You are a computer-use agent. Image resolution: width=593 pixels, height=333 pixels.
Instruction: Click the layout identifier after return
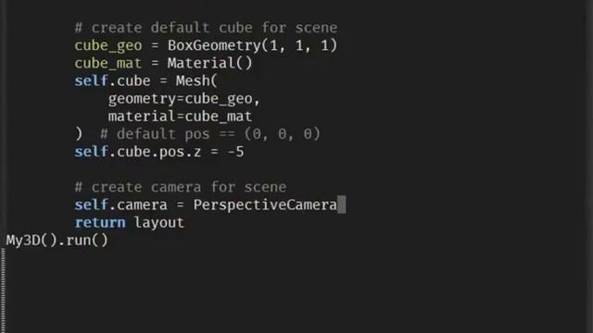(x=158, y=223)
